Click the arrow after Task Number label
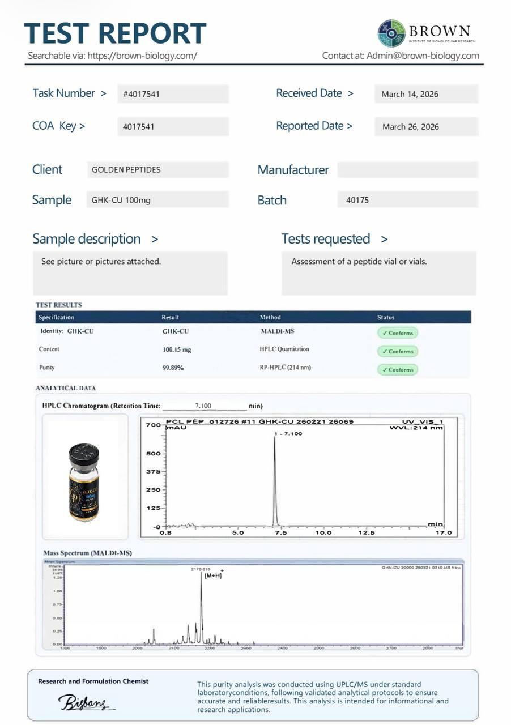This screenshot has width=511, height=725. (103, 93)
